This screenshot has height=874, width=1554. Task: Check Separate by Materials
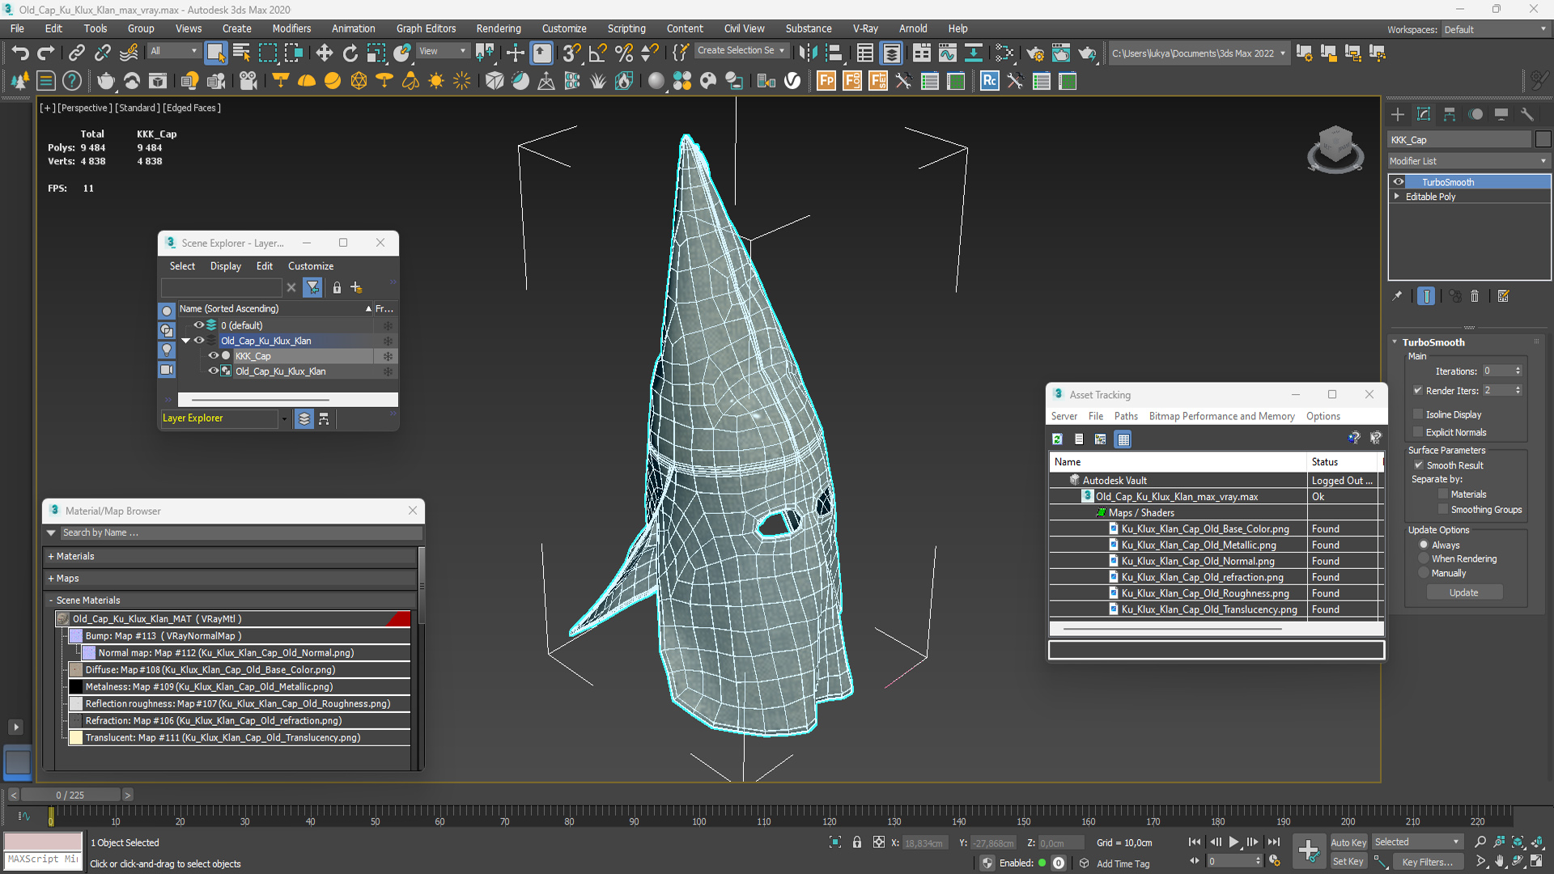(x=1443, y=494)
